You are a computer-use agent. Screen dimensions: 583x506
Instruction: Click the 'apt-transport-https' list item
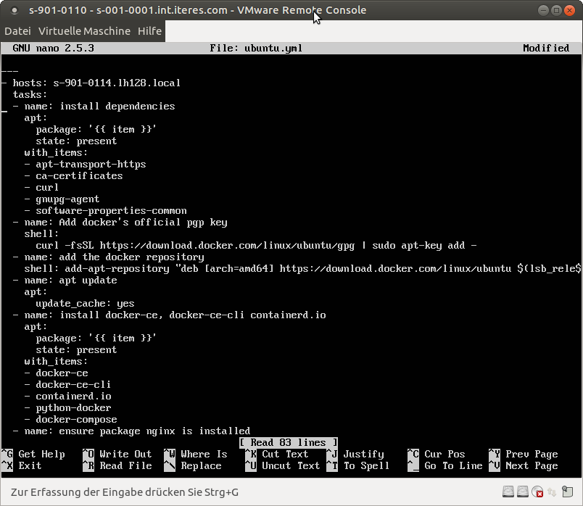pos(85,164)
